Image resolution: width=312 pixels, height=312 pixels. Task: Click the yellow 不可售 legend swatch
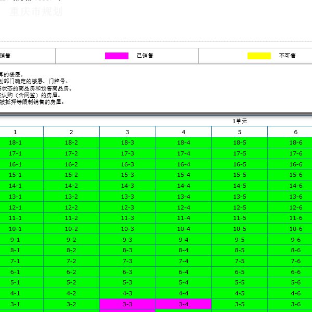(x=259, y=56)
